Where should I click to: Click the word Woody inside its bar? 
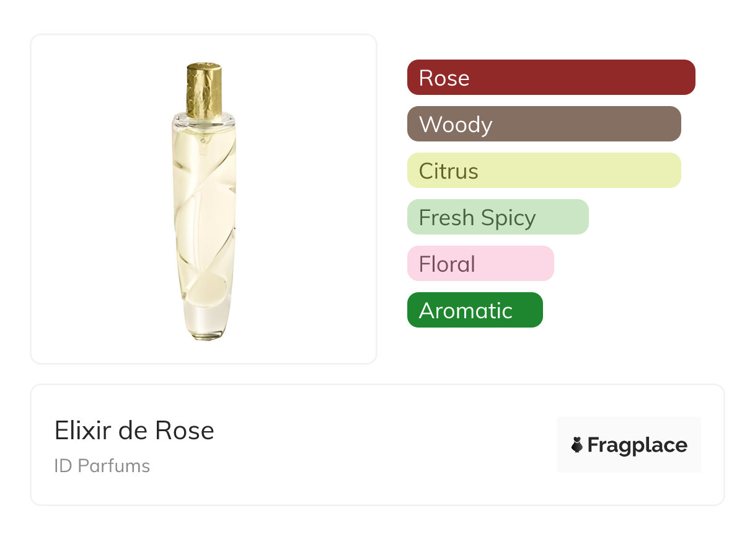tap(455, 125)
